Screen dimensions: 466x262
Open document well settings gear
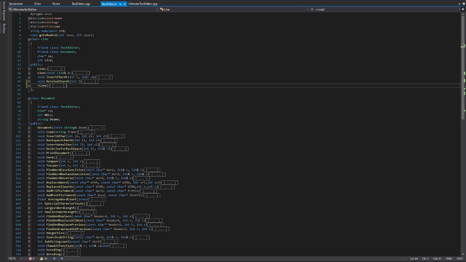click(x=463, y=4)
